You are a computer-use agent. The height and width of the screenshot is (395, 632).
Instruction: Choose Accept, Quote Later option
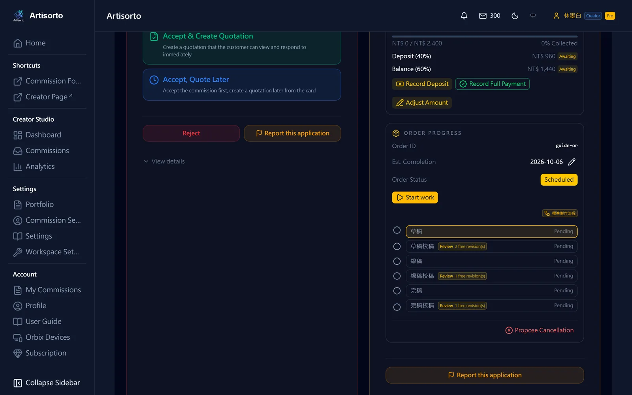(x=242, y=85)
